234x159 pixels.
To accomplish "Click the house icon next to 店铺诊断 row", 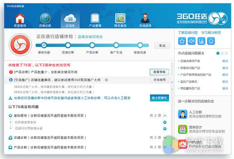I will [10, 138].
